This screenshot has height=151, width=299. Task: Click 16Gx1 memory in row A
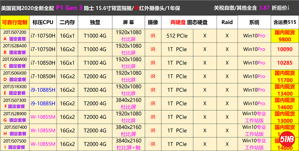point(67,36)
